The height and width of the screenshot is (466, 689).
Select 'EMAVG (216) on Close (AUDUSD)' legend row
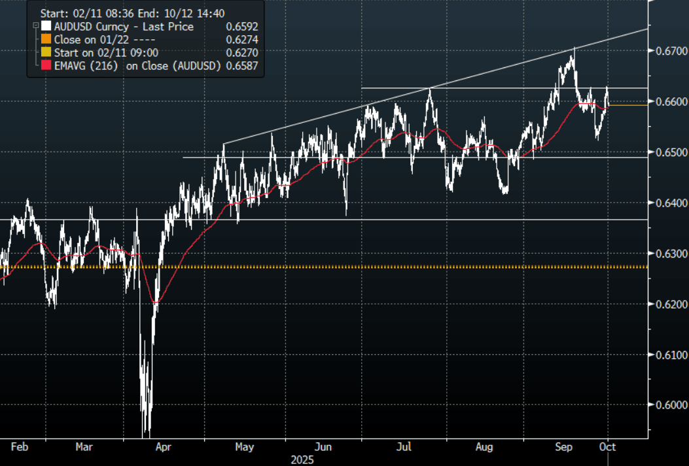coord(149,66)
